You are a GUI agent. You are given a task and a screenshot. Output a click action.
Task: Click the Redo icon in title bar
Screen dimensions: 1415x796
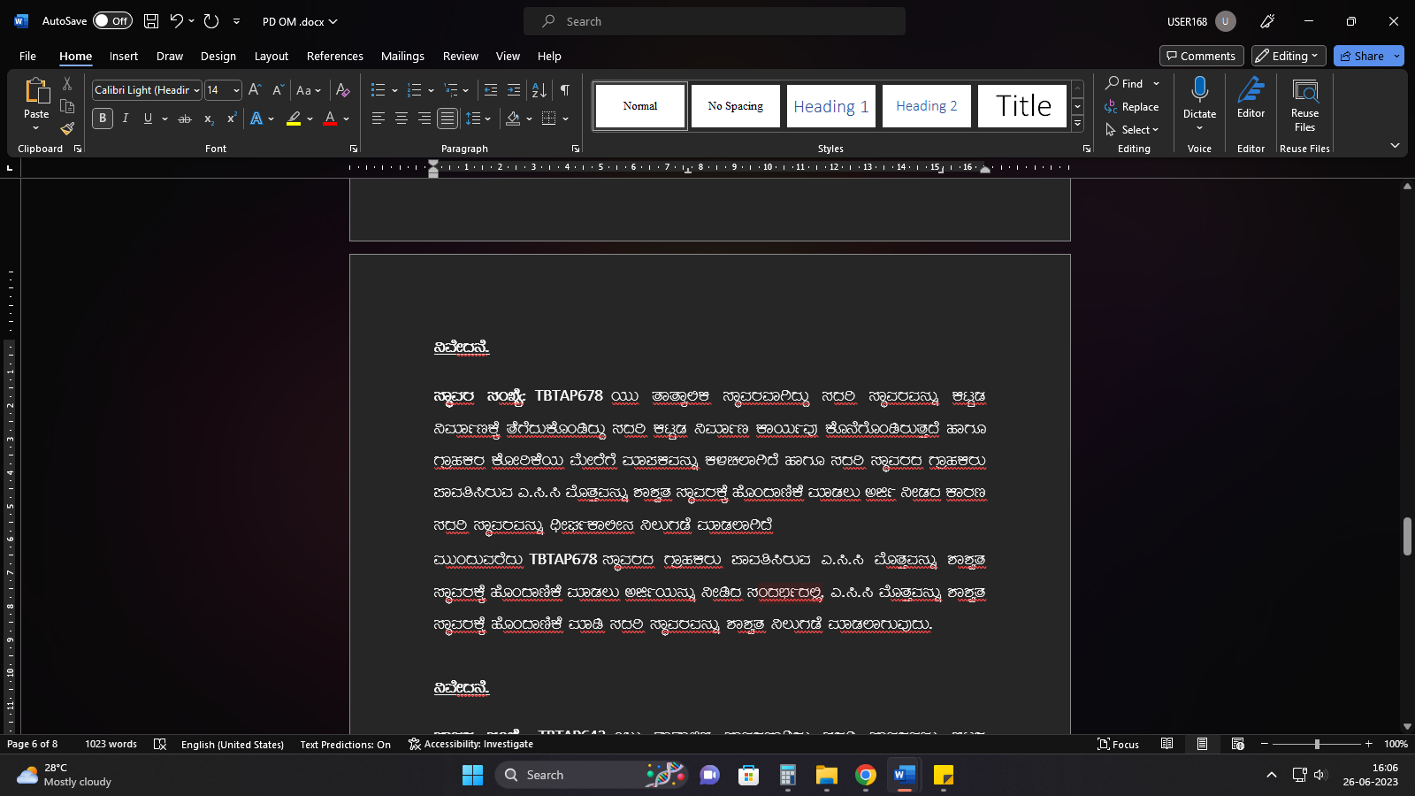click(211, 21)
